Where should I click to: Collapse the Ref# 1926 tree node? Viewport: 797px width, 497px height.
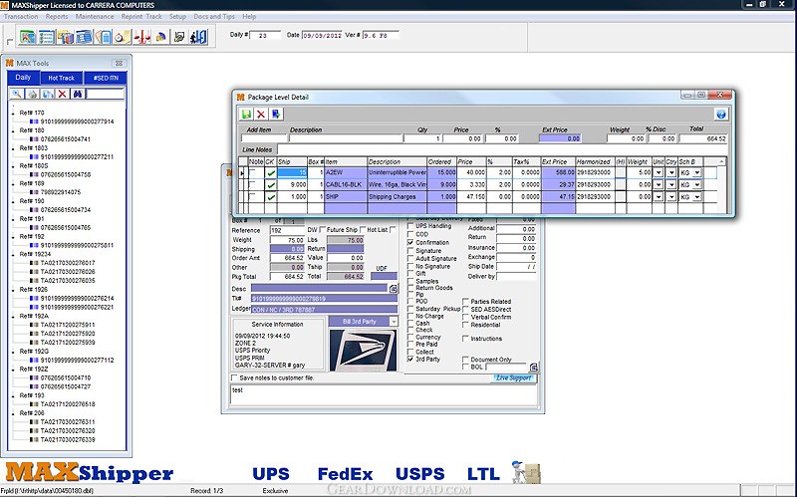[13, 290]
